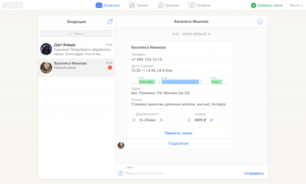Click the Продажи bar chart icon
306x184 pixels.
pos(160,5)
